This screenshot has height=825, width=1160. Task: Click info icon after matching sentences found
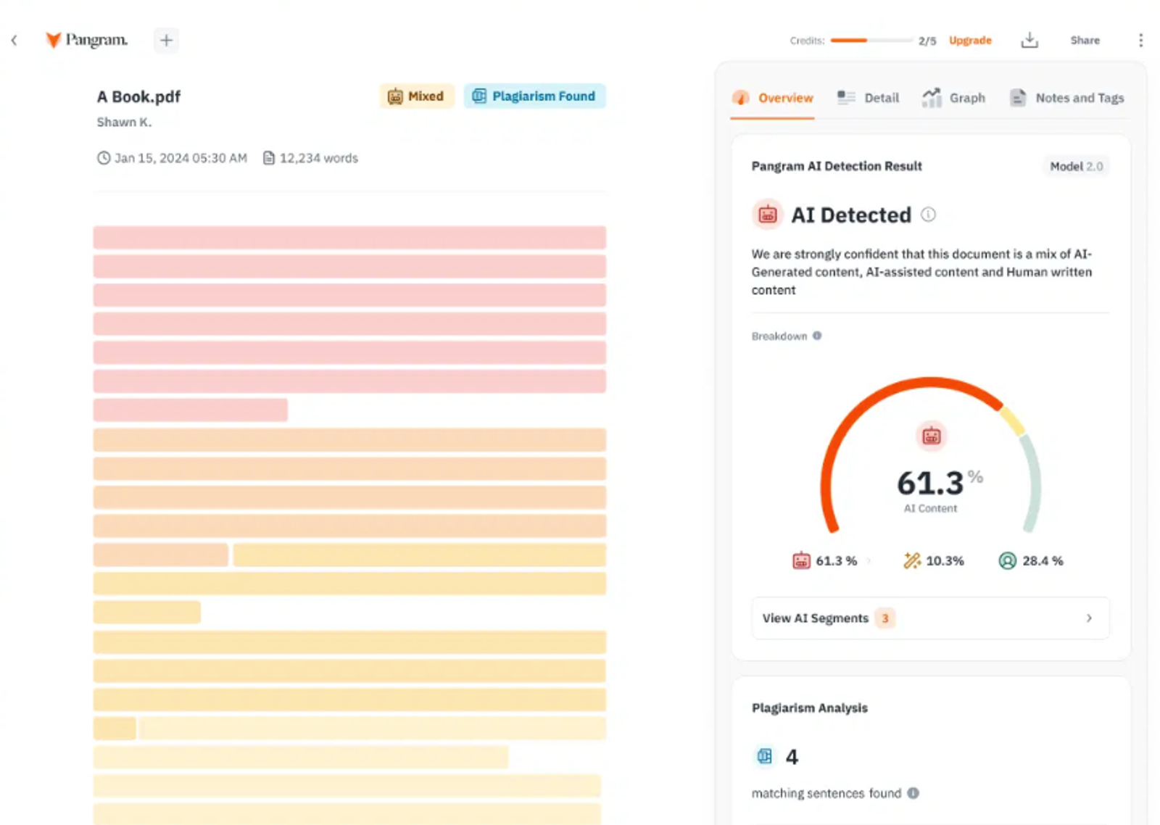[913, 793]
